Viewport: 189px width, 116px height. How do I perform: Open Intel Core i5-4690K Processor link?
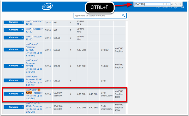tap(34, 107)
